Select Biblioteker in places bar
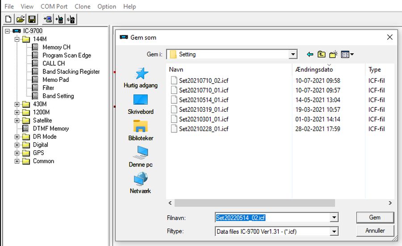This screenshot has height=246, width=402. click(141, 131)
